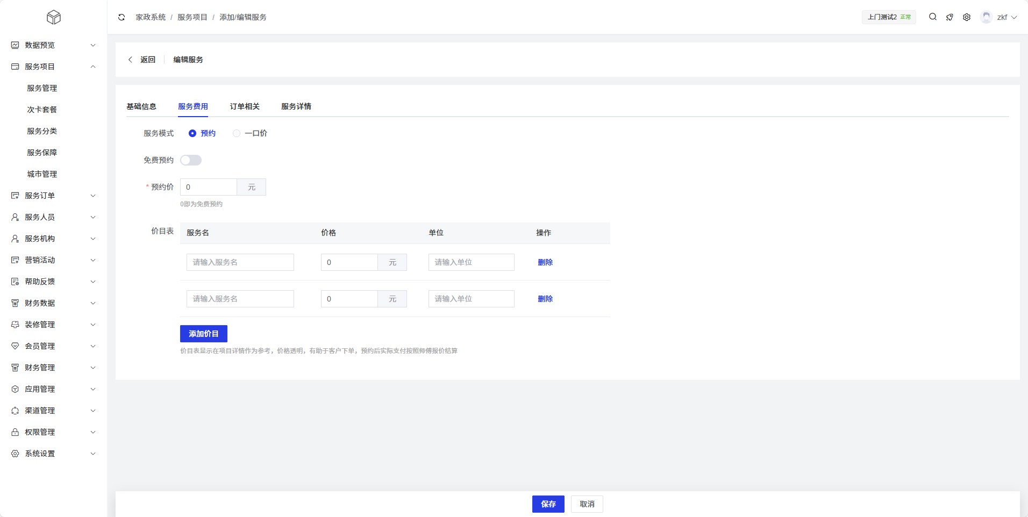Click the refresh icon in the breadcrumb bar
The width and height of the screenshot is (1028, 517).
(x=122, y=17)
